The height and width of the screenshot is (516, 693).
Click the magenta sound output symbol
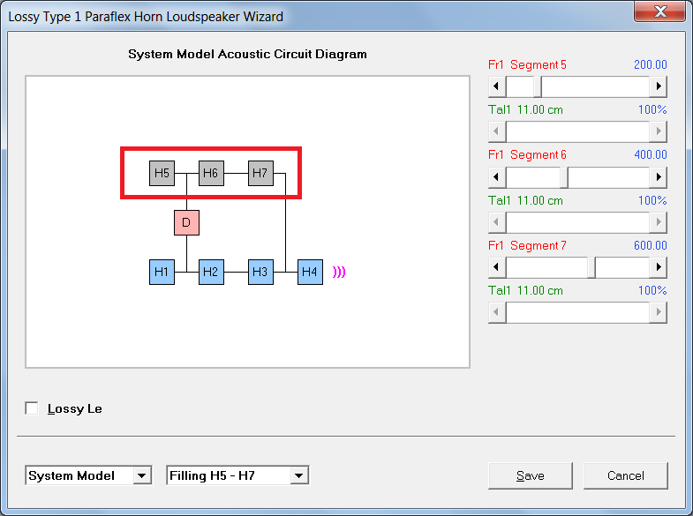(339, 272)
